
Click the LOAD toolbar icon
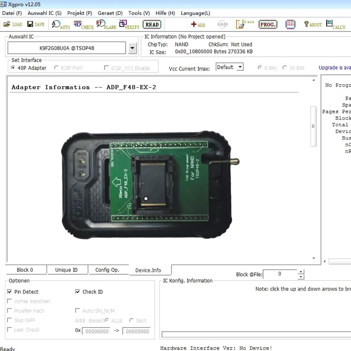pyautogui.click(x=13, y=24)
